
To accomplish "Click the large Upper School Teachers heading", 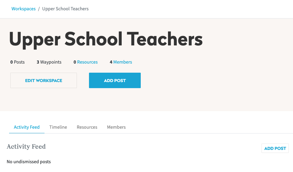I will 106,39.
